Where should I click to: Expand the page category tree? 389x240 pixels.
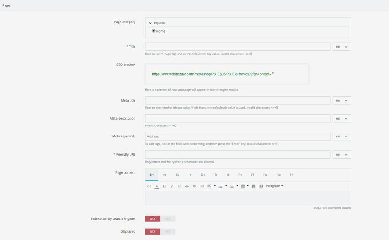click(x=157, y=23)
